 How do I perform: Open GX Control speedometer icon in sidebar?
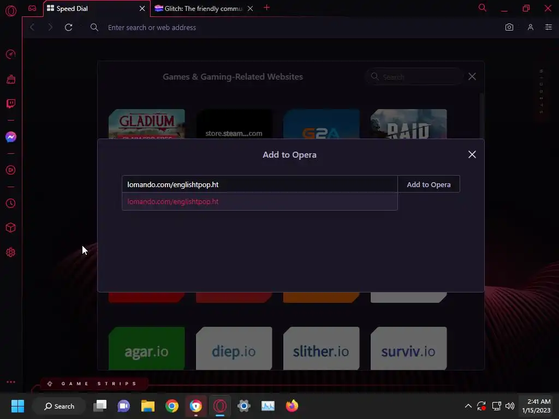pyautogui.click(x=11, y=55)
